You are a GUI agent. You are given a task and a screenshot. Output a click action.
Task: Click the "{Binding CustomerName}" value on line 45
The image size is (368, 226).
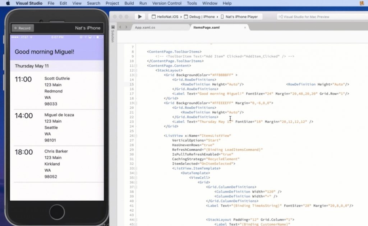(265, 224)
